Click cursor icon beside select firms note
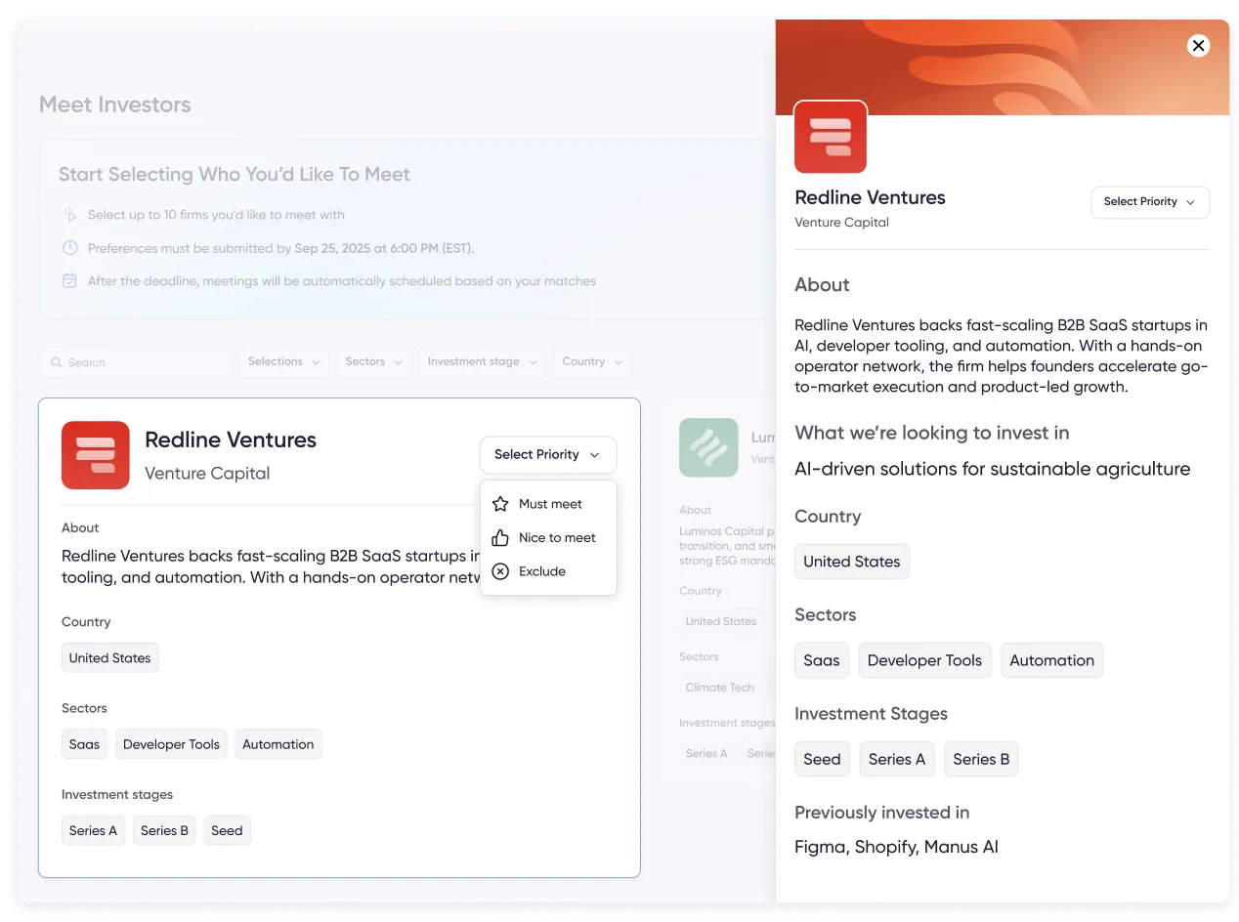 69,215
